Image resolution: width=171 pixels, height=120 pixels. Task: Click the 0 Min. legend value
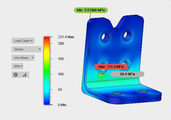point(63,105)
